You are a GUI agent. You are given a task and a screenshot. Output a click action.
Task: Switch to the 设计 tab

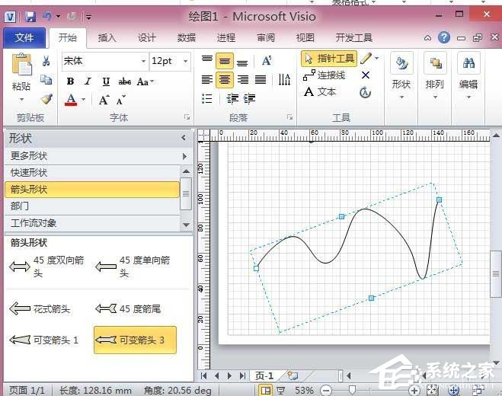[x=146, y=38]
